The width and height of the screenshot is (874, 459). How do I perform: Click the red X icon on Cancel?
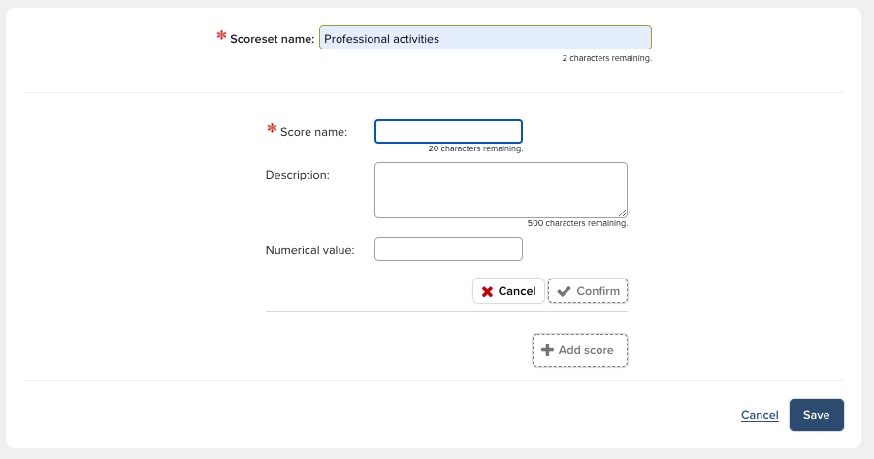(487, 291)
